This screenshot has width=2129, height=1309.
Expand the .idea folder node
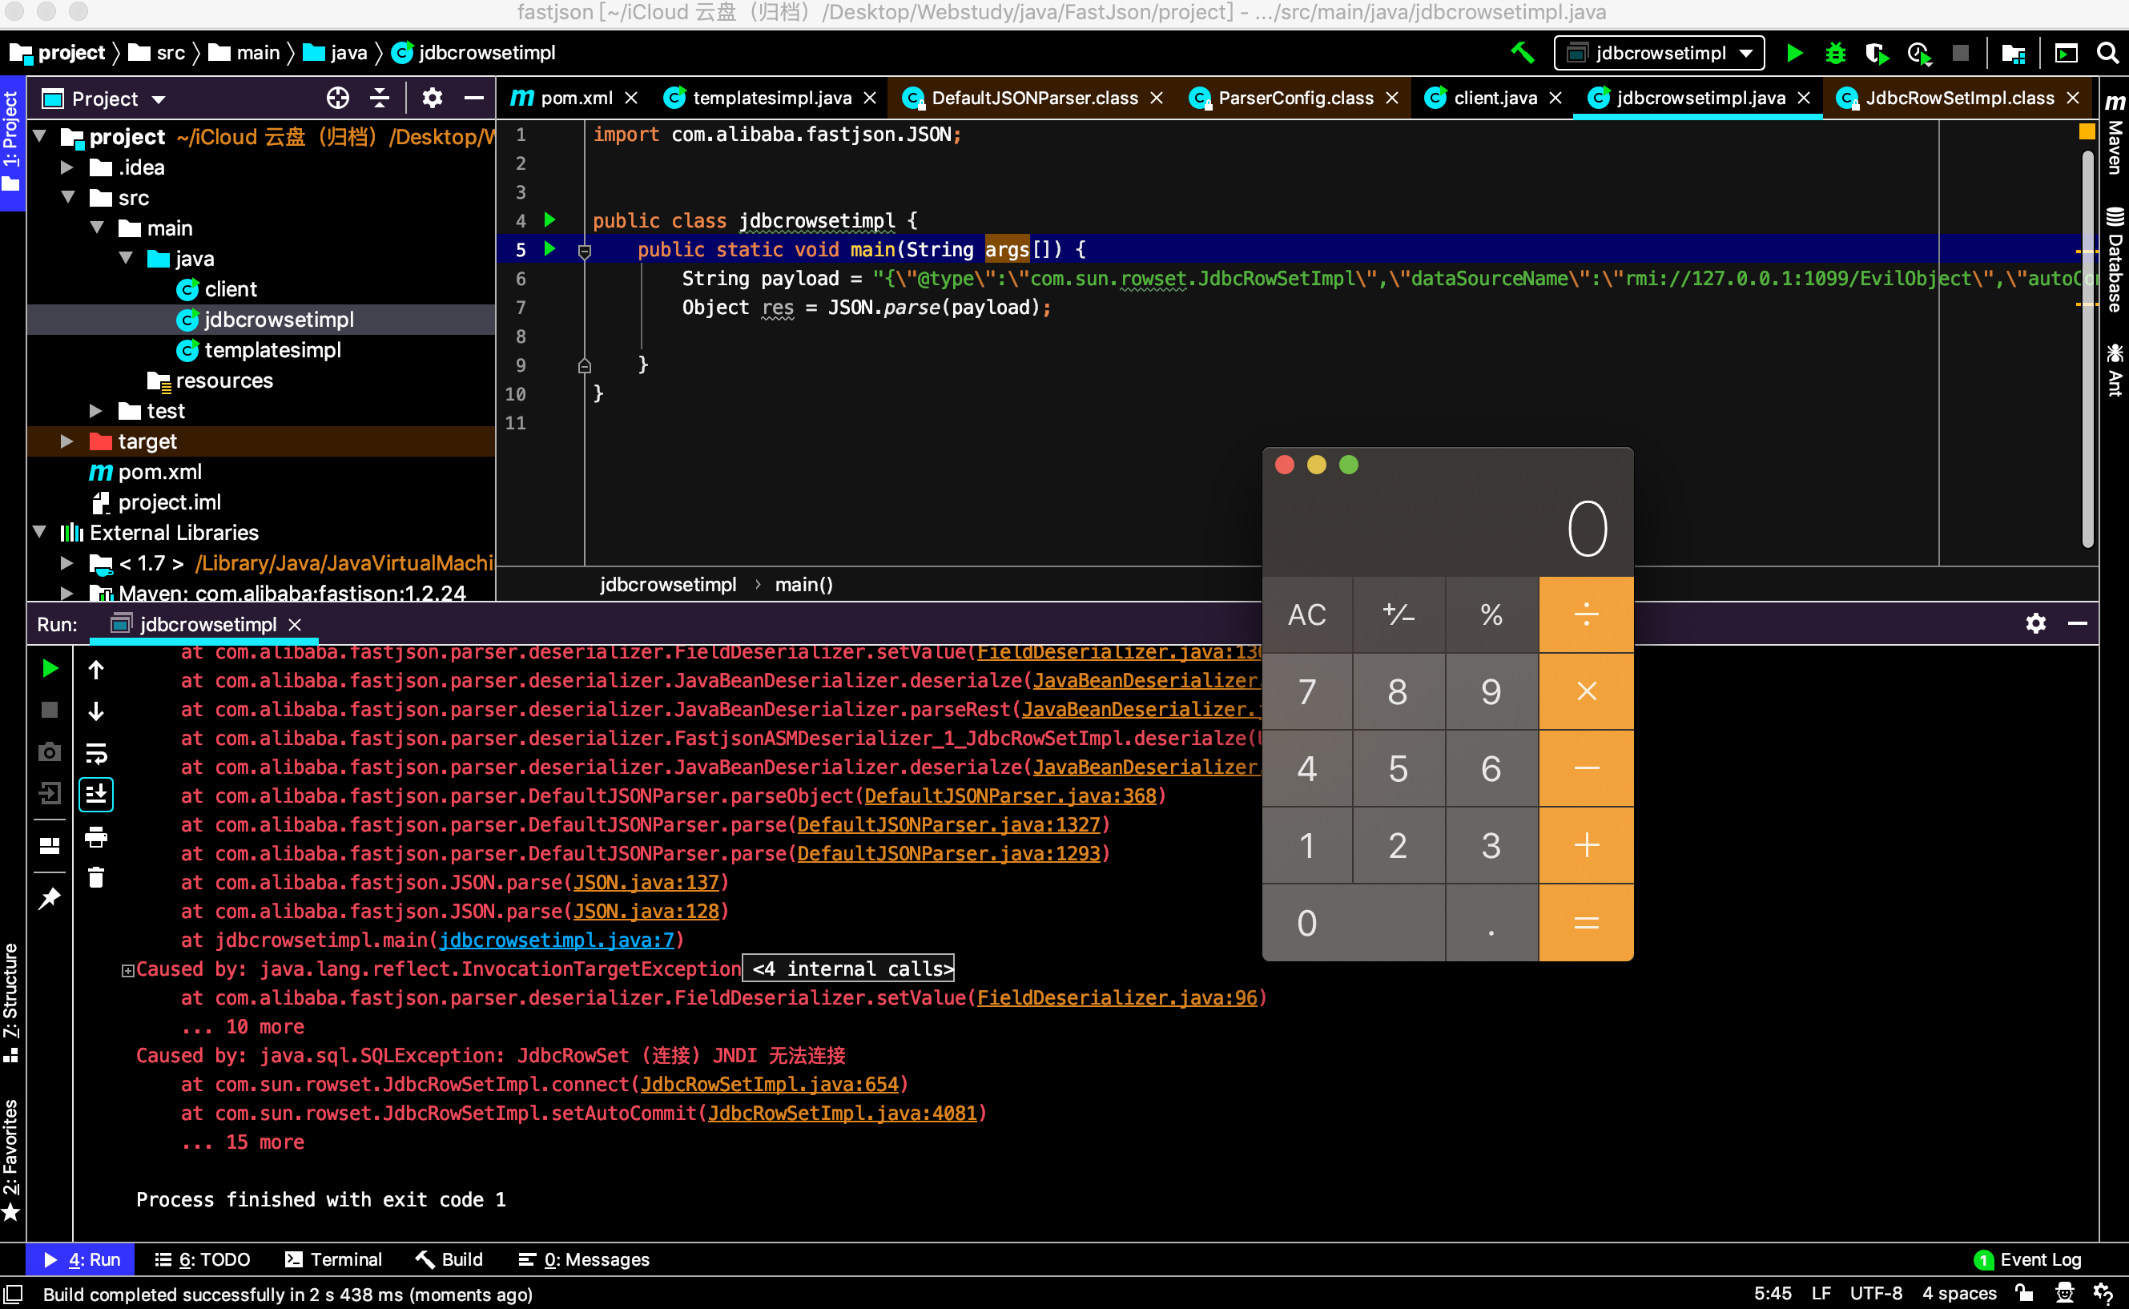[66, 167]
